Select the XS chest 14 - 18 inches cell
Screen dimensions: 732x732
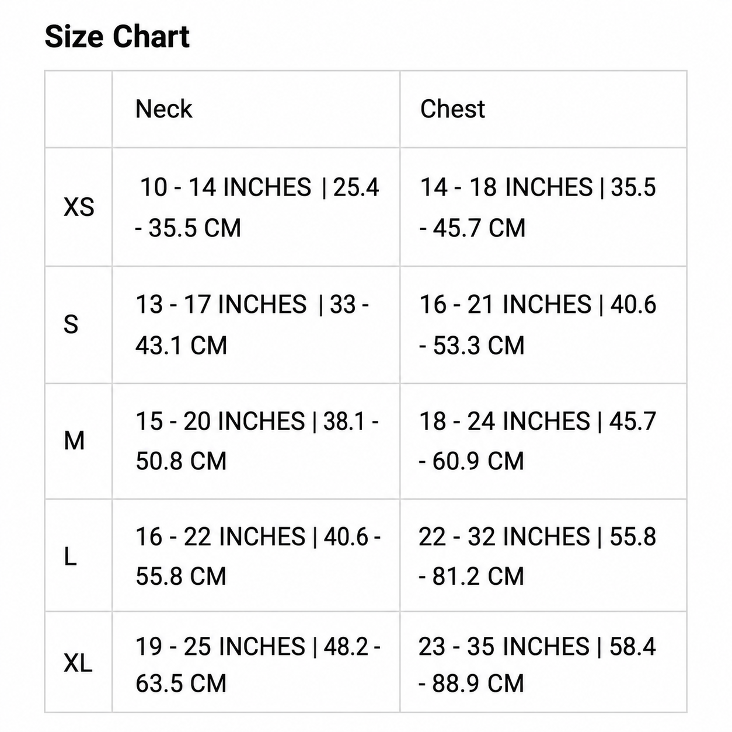point(543,207)
